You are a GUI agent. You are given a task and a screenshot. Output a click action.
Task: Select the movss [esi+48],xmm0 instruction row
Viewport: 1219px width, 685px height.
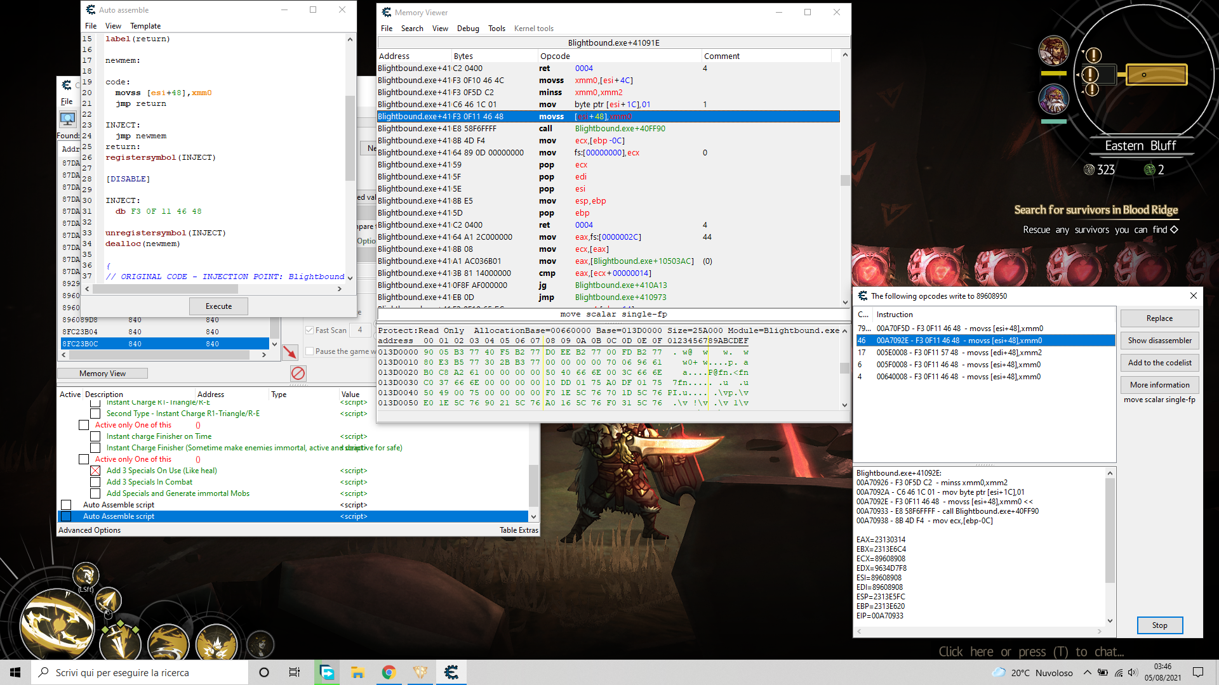608,116
